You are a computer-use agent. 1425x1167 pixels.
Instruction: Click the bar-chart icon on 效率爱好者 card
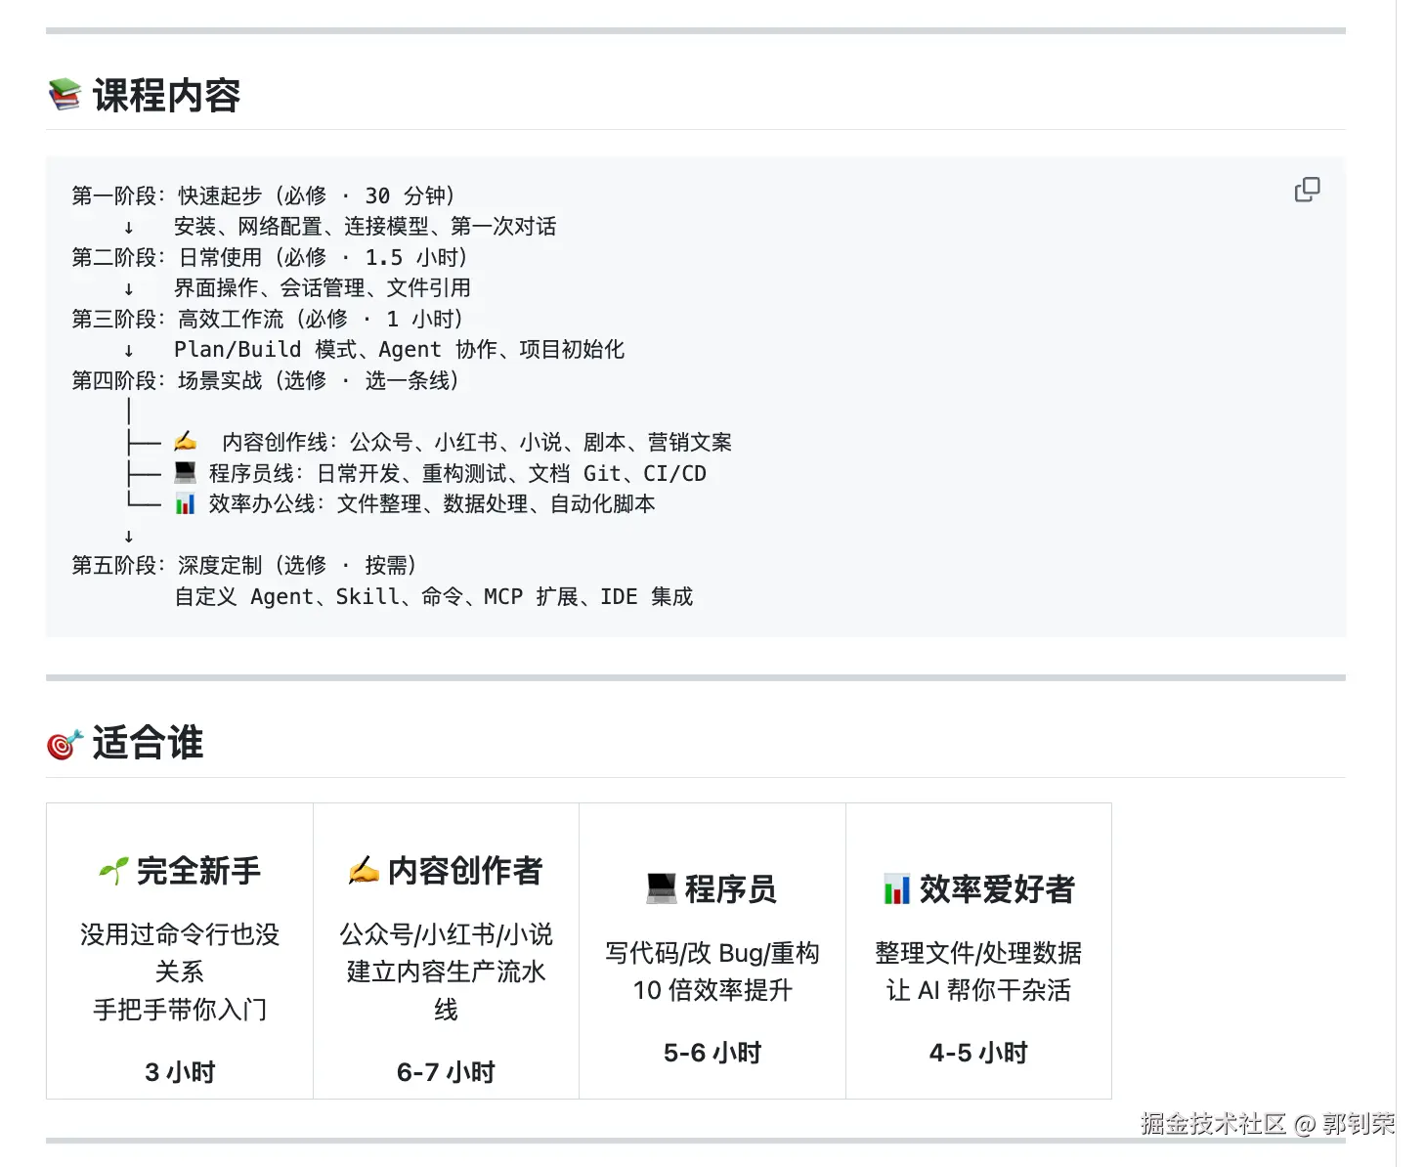(x=895, y=886)
